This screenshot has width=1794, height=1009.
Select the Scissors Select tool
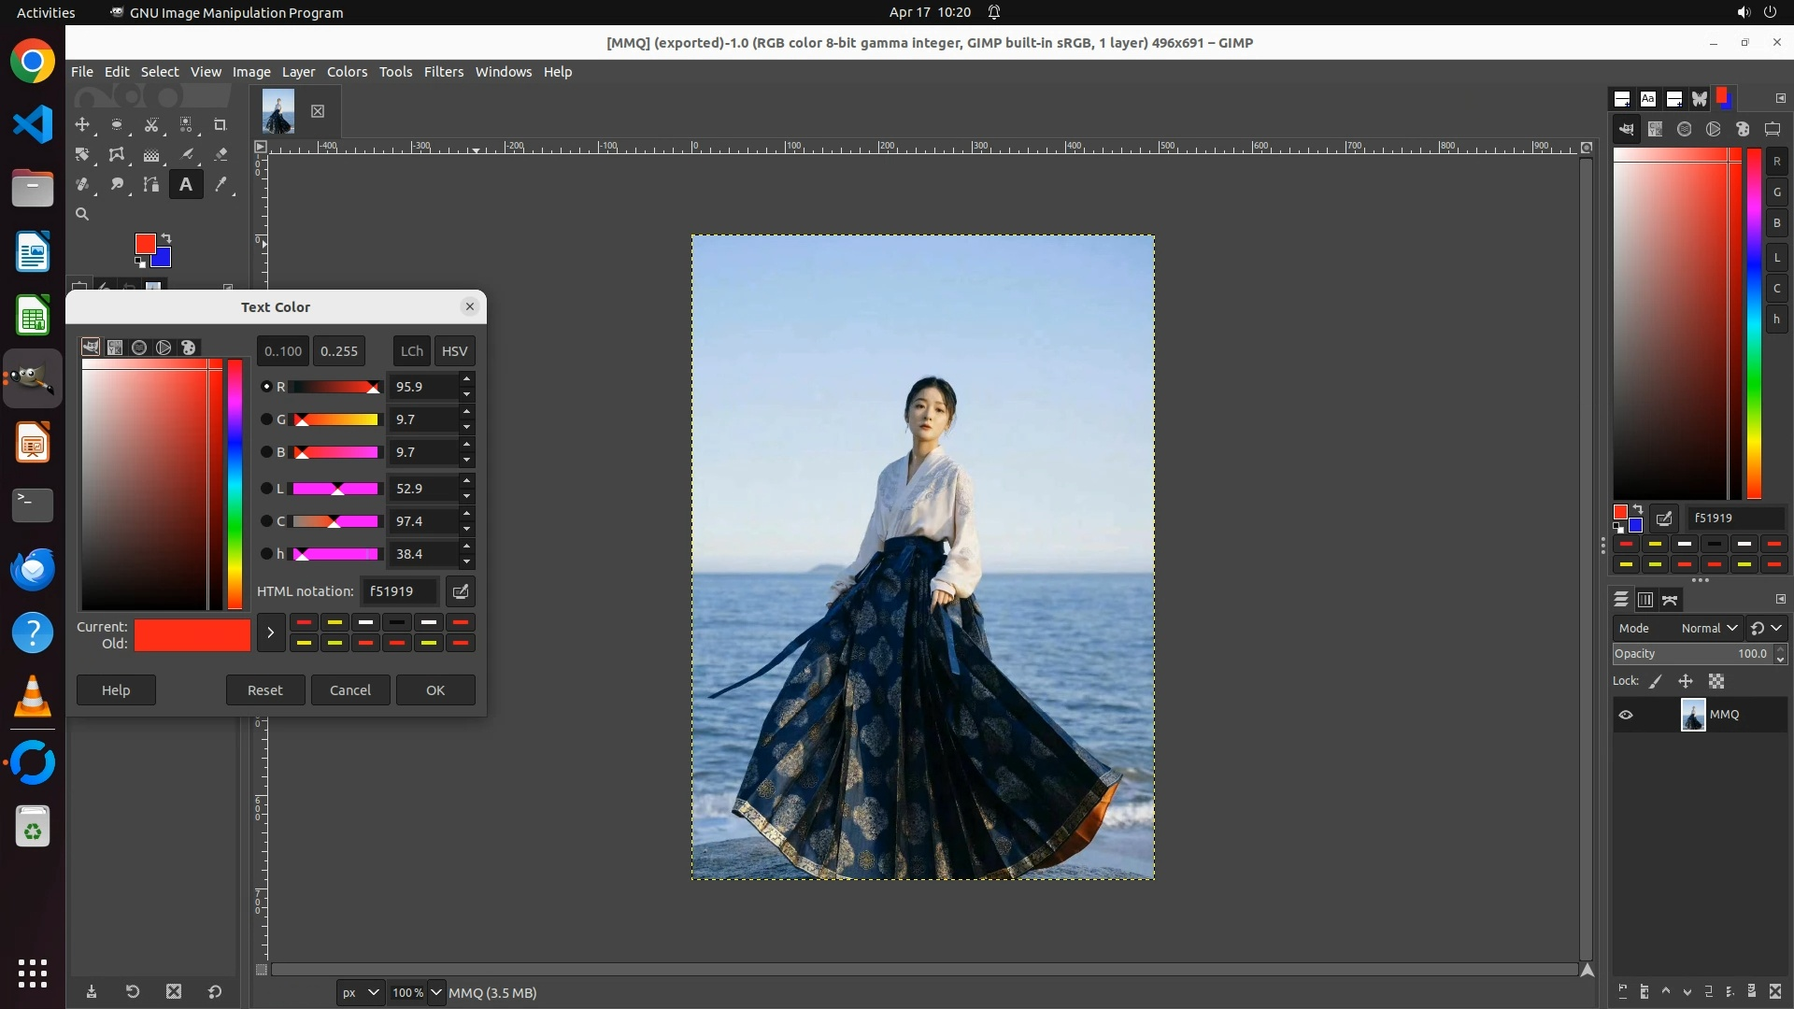pos(151,125)
